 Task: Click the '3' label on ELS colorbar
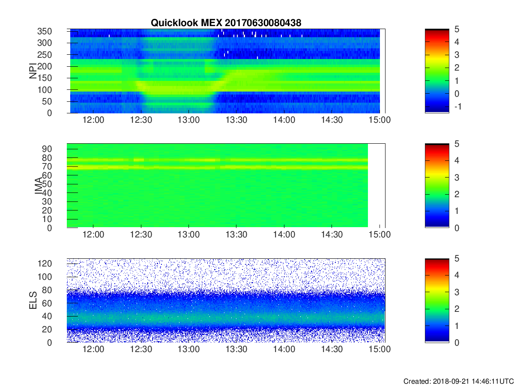[x=456, y=292]
